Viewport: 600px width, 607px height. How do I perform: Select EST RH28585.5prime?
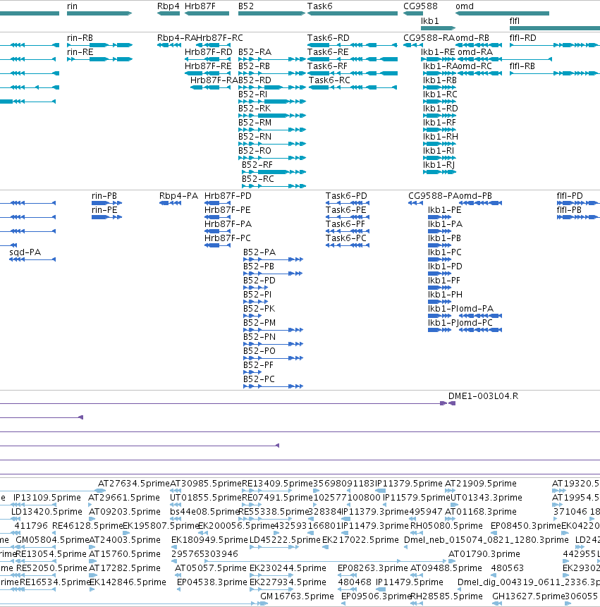click(446, 596)
